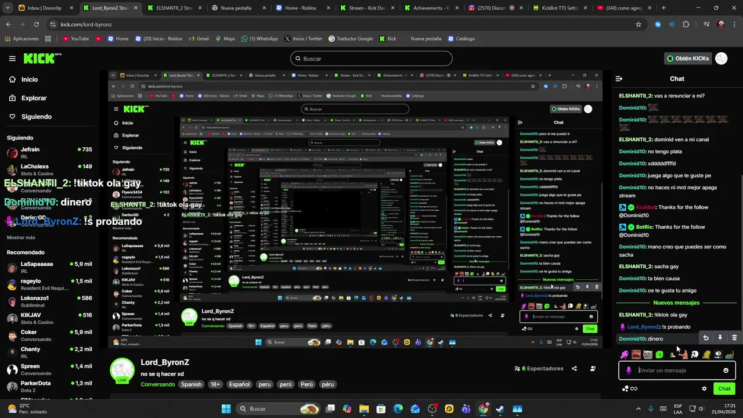Open File Explorer from the taskbar
Viewport: 743px width, 418px height.
pos(364,409)
